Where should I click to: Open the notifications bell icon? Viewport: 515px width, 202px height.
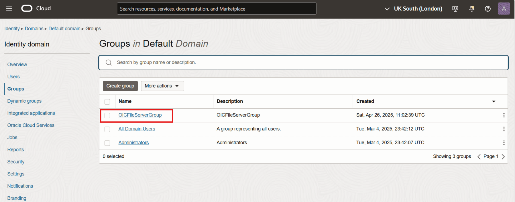point(471,9)
